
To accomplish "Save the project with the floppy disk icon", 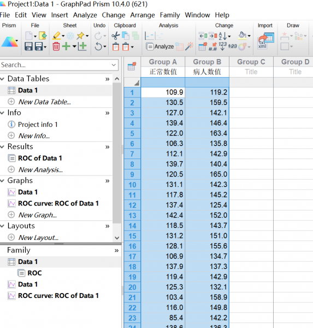I will [x=28, y=46].
